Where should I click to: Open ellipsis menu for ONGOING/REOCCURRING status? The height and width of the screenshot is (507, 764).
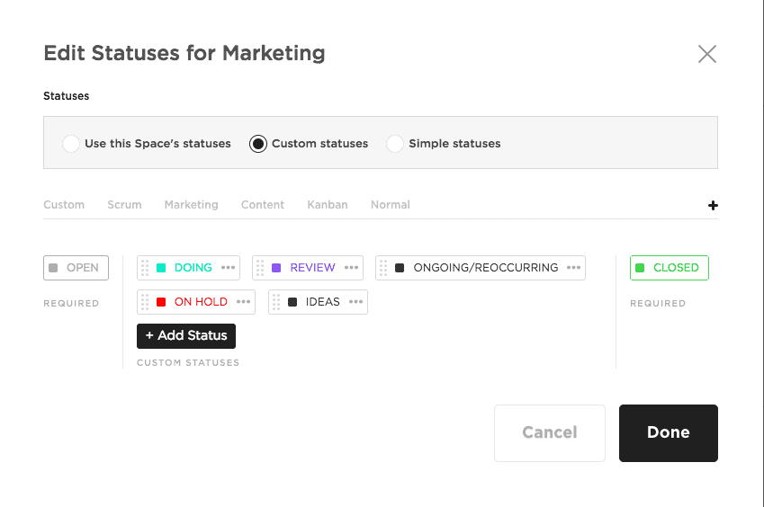click(573, 268)
